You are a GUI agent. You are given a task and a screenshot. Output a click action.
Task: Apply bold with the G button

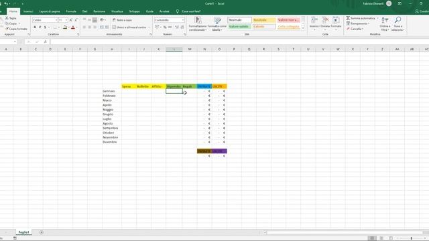pyautogui.click(x=35, y=27)
